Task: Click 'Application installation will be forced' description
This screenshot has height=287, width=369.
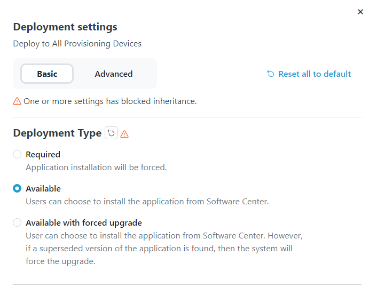Action: point(96,168)
